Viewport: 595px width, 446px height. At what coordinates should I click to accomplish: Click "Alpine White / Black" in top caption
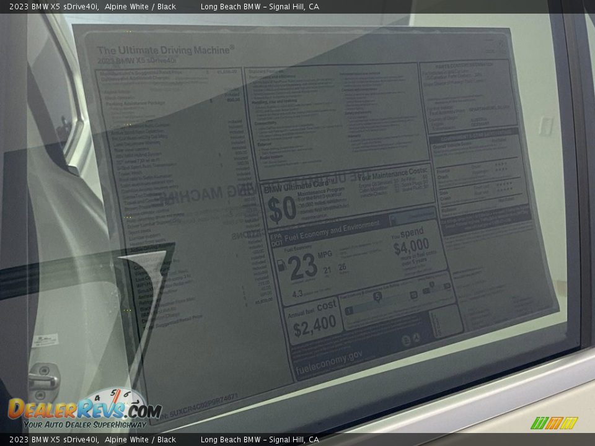click(x=141, y=6)
